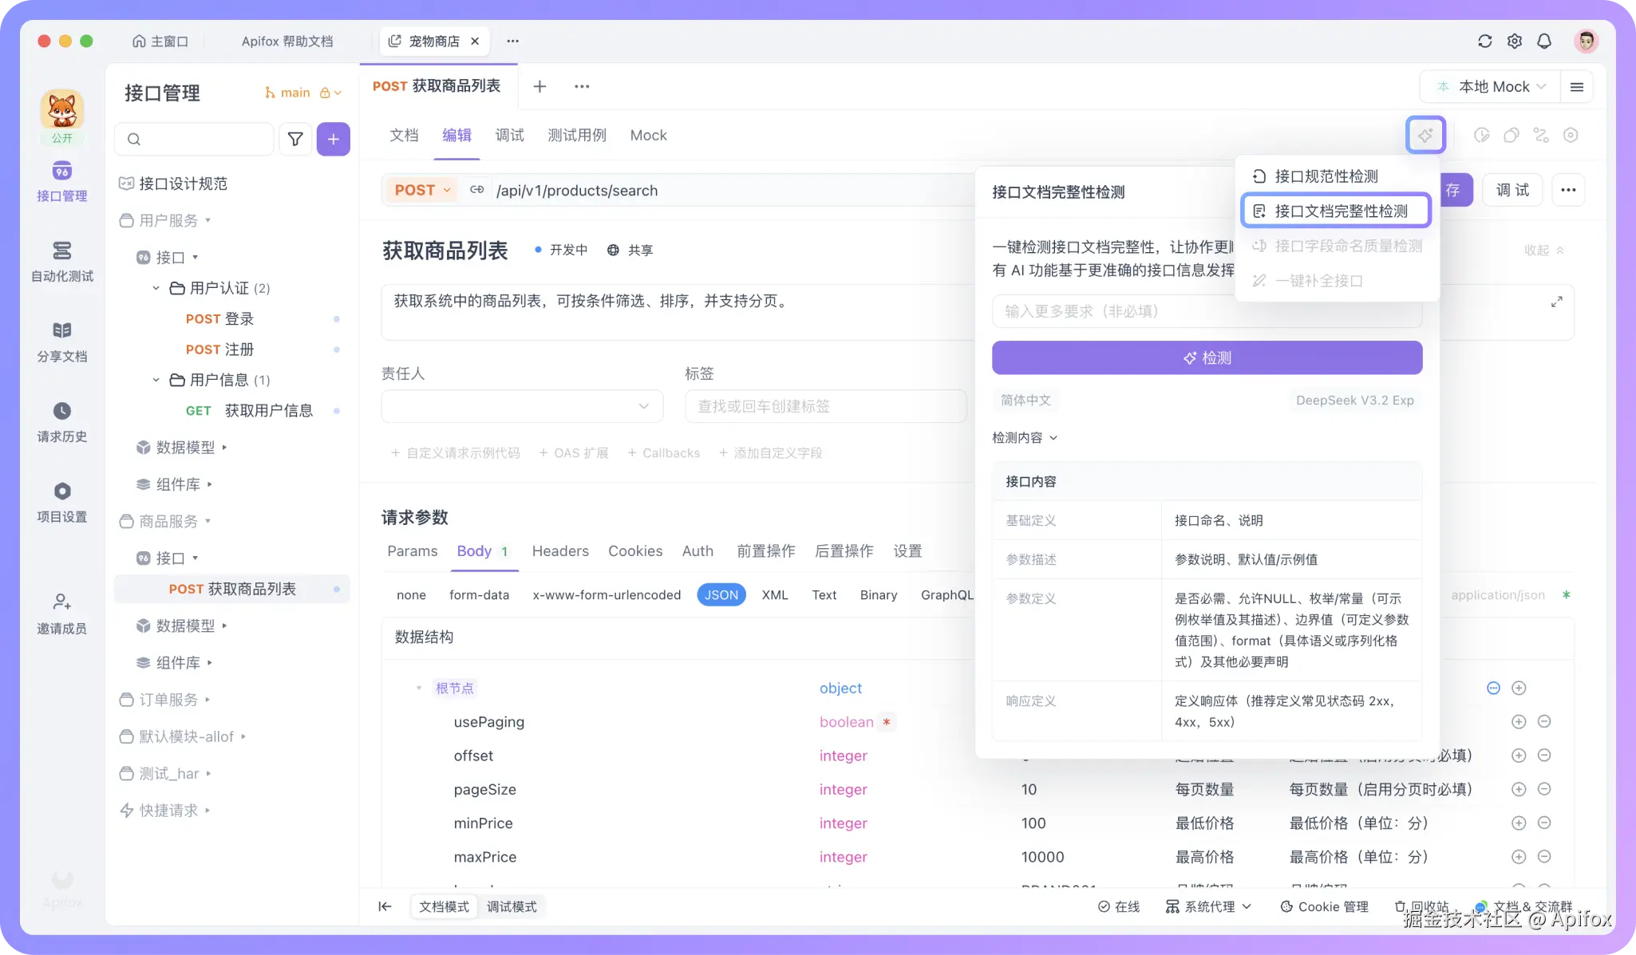Open 自动化测试 in left sidebar

tap(61, 261)
